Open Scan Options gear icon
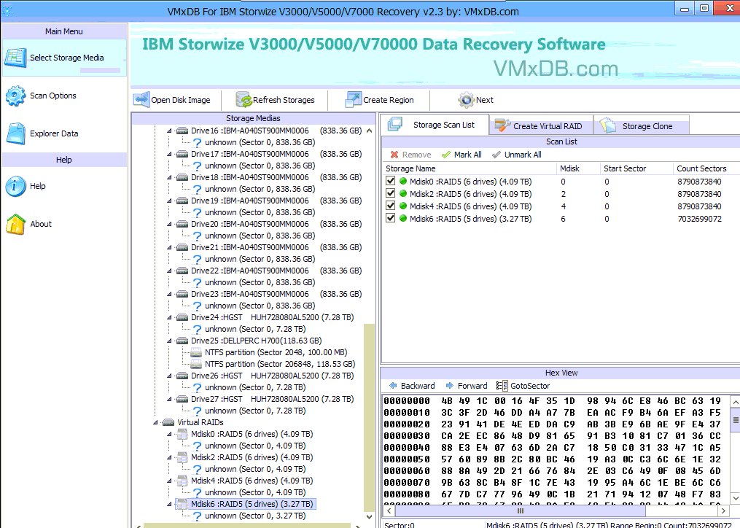This screenshot has height=528, width=740. pyautogui.click(x=15, y=96)
